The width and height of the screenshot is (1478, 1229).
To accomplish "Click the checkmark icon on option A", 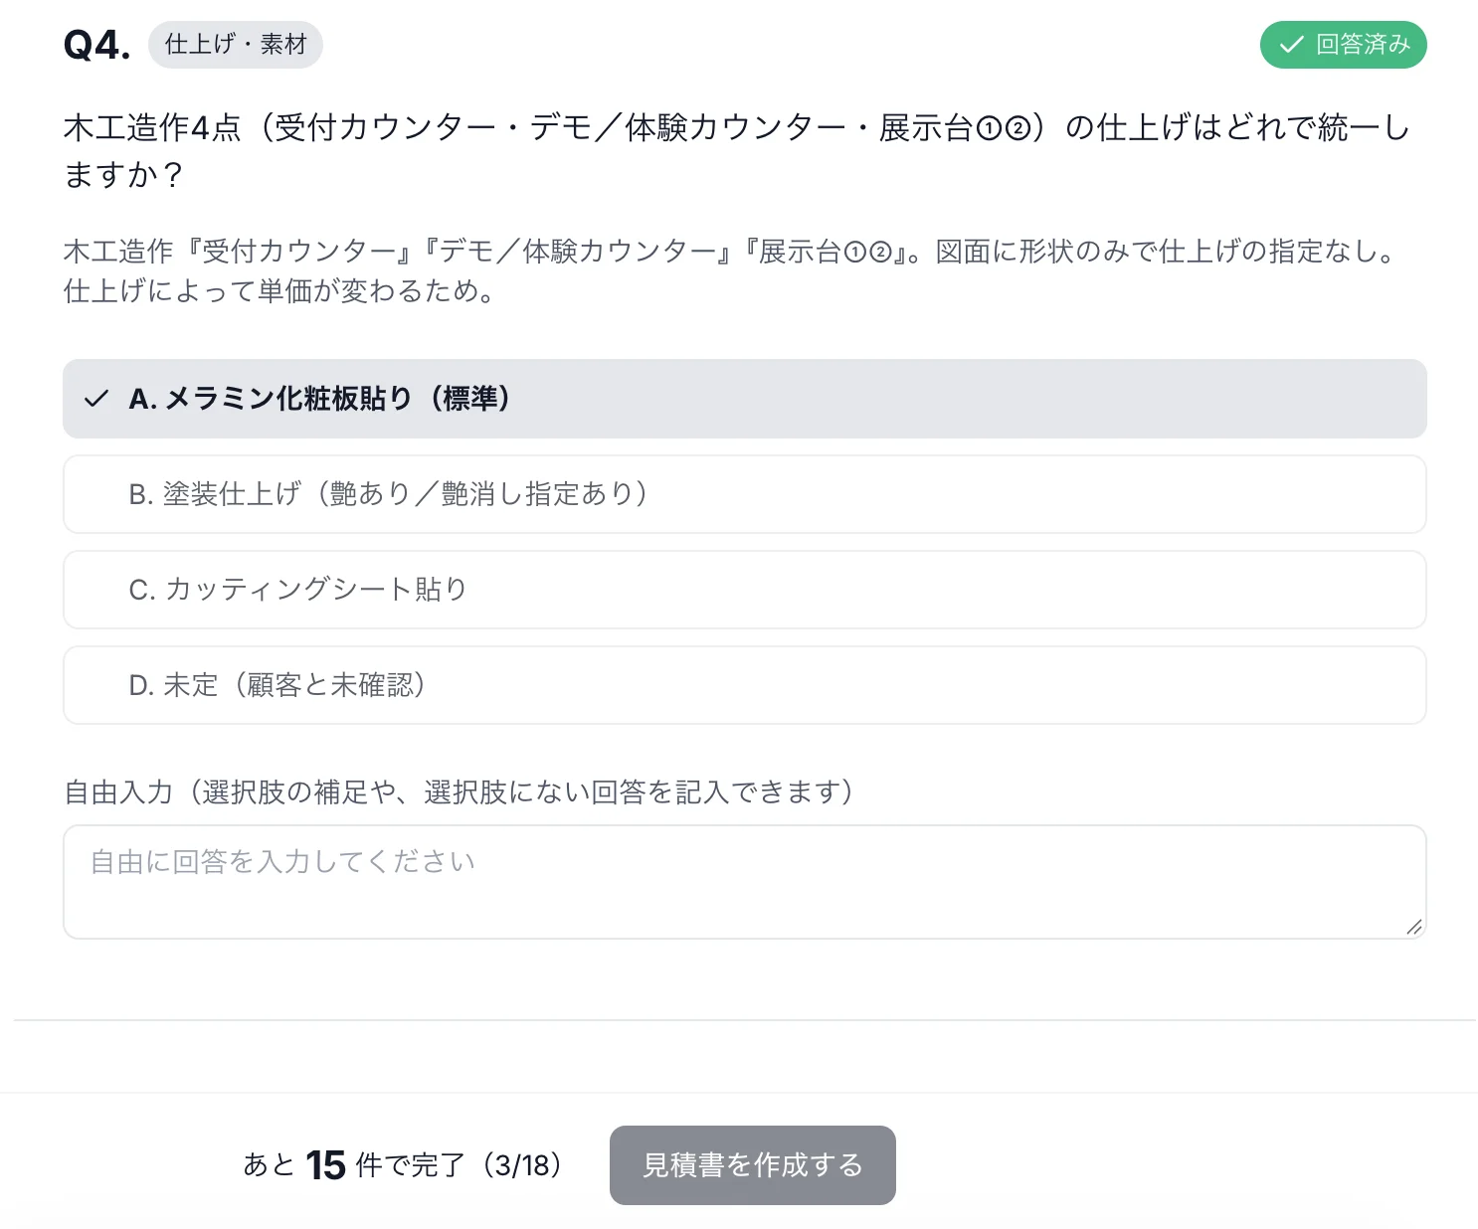I will 96,399.
